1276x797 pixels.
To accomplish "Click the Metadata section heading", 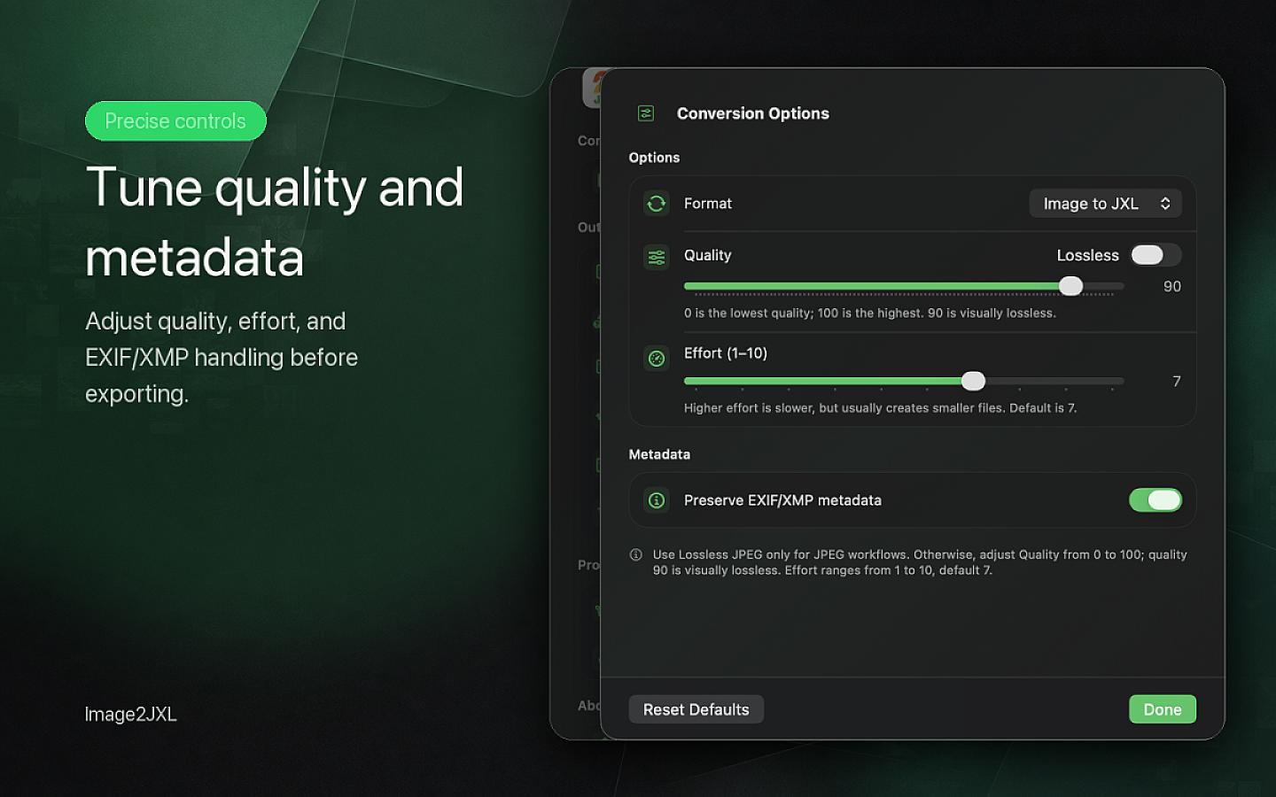I will tap(659, 454).
